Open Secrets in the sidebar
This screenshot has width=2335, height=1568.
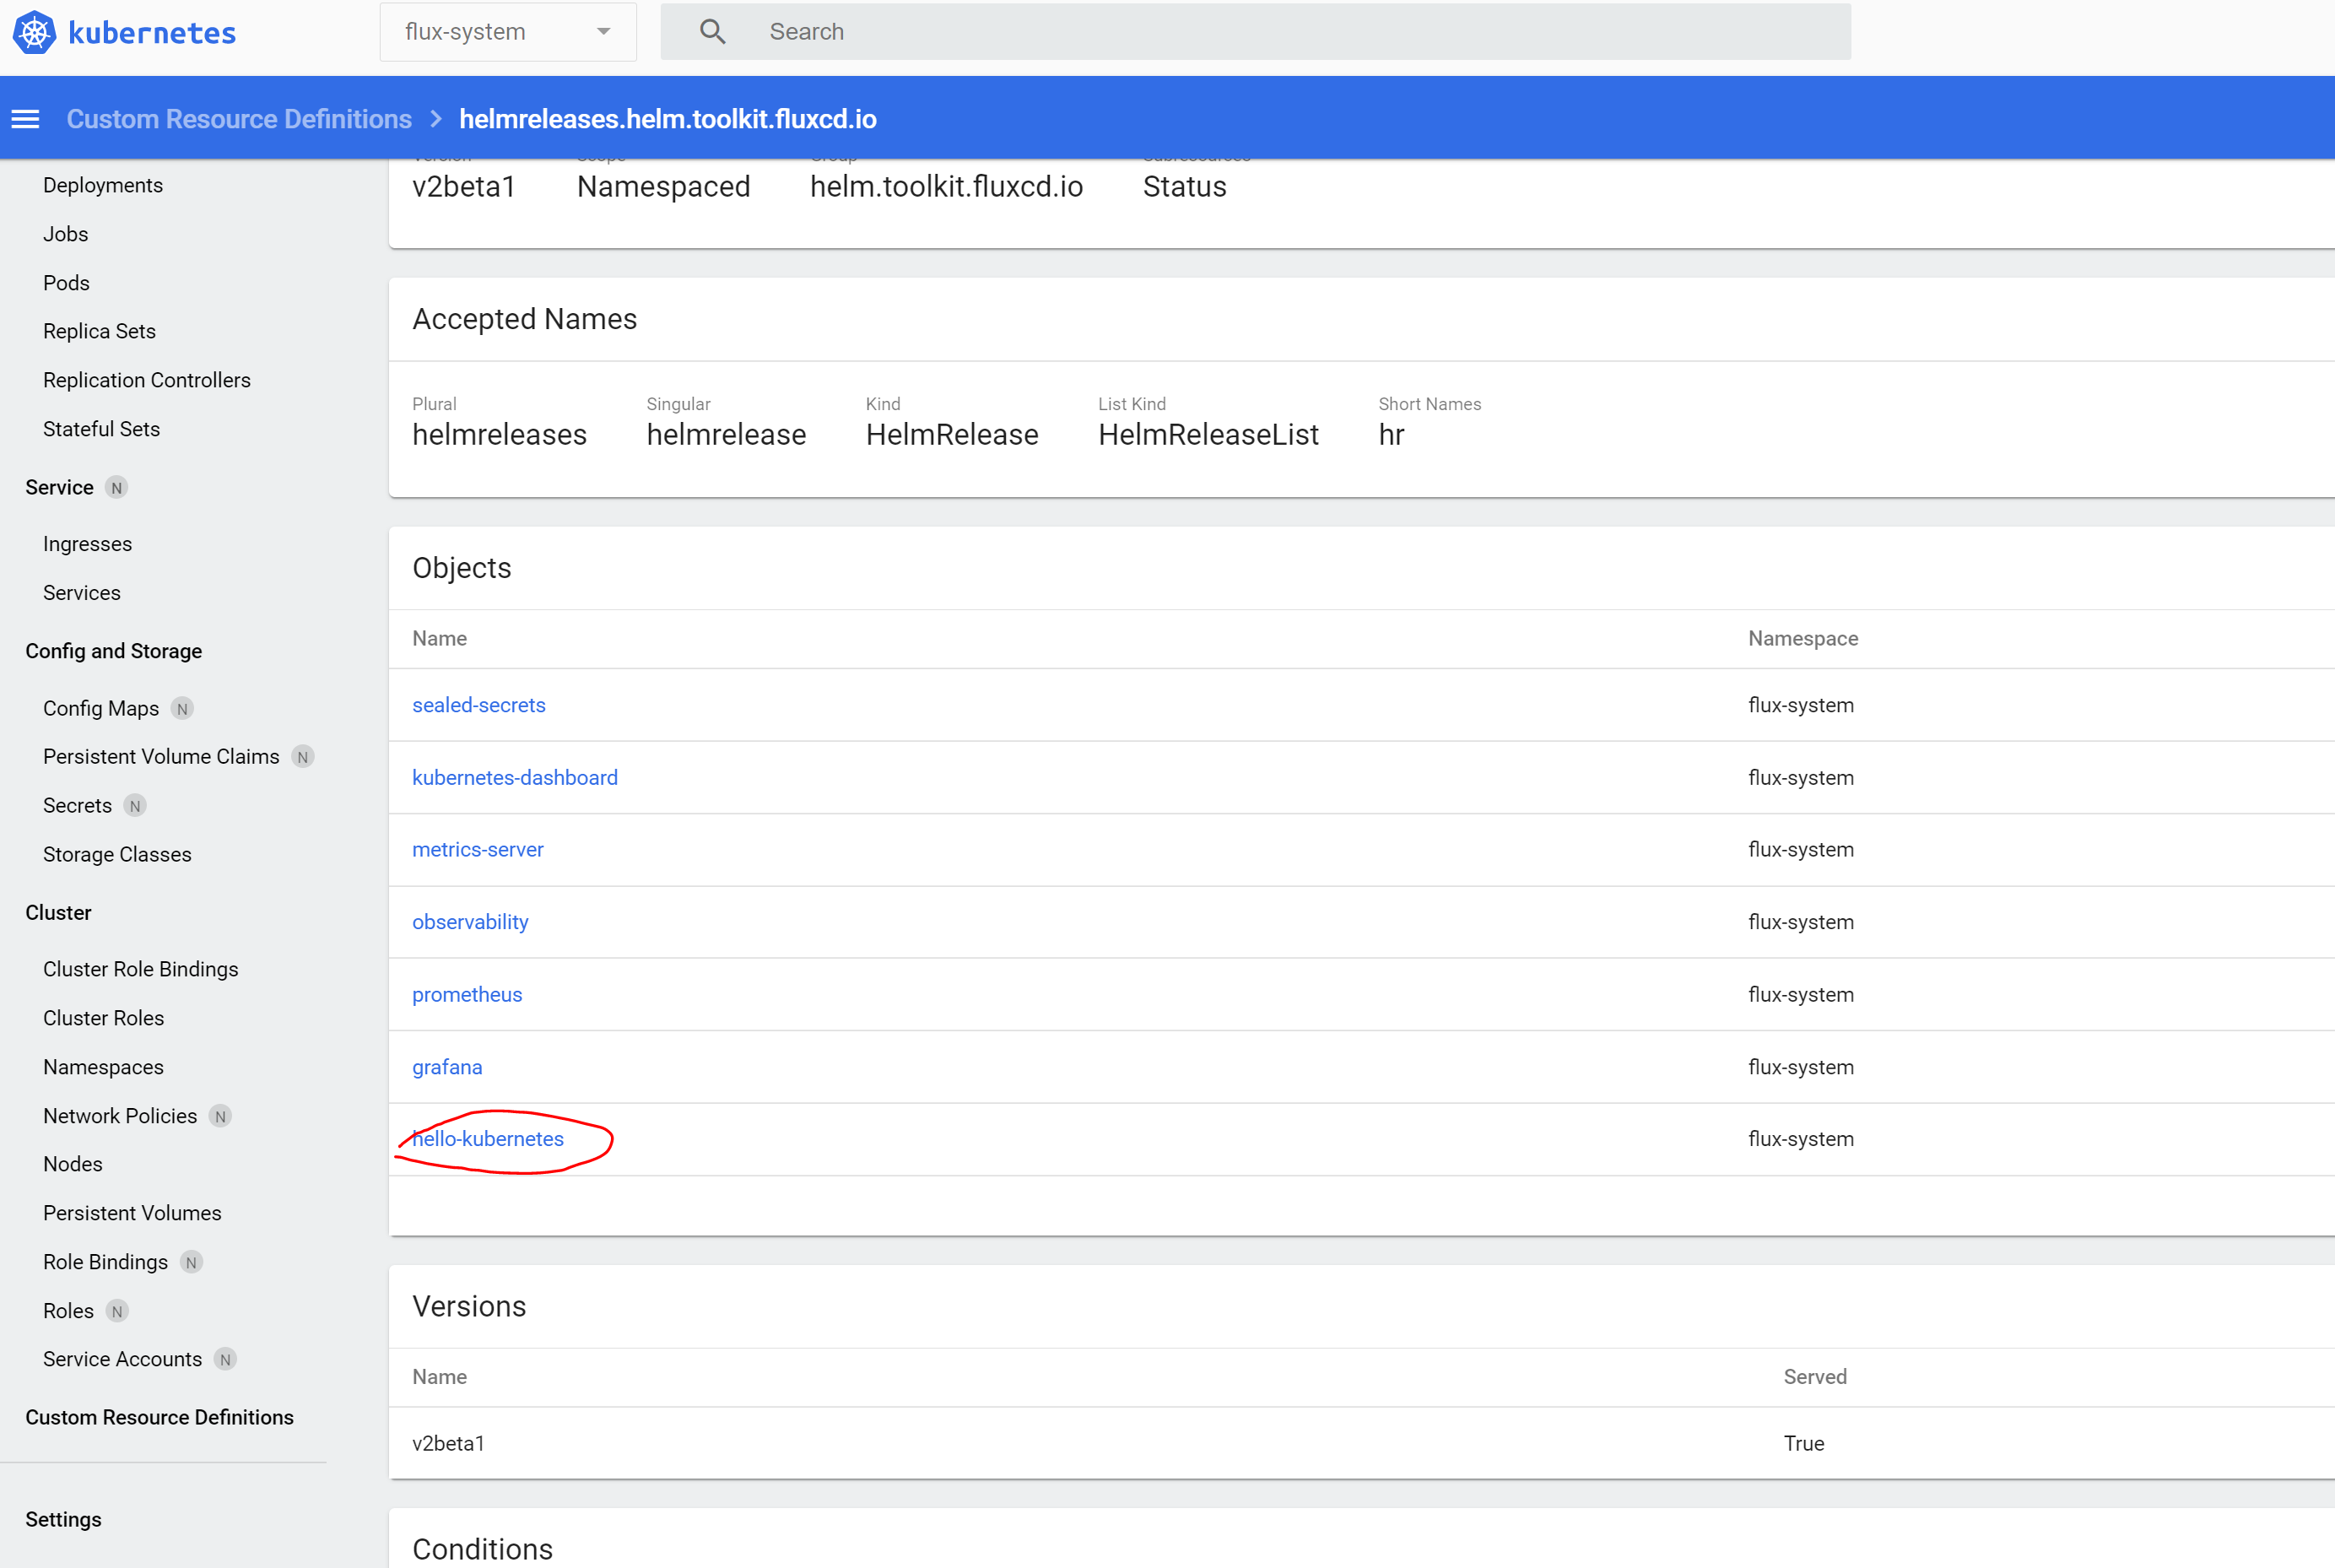coord(78,806)
